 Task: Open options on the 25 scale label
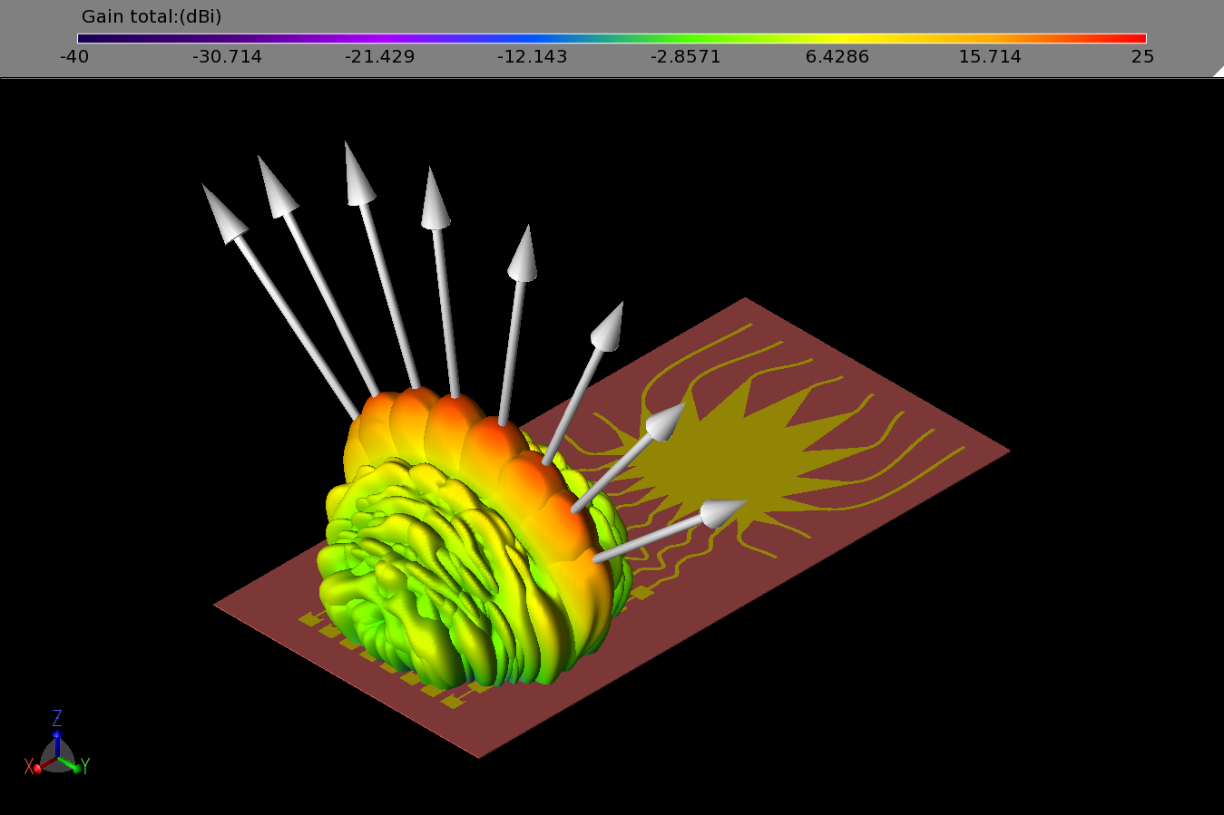point(1142,56)
